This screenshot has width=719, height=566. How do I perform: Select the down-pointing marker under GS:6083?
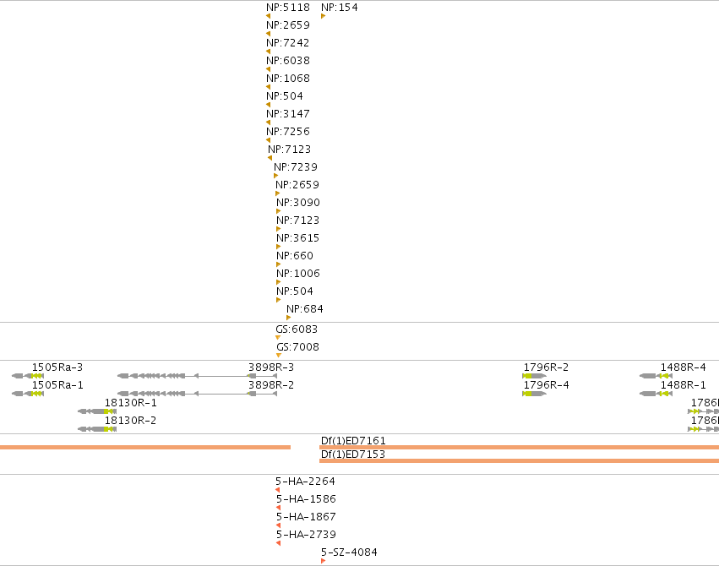(x=278, y=338)
